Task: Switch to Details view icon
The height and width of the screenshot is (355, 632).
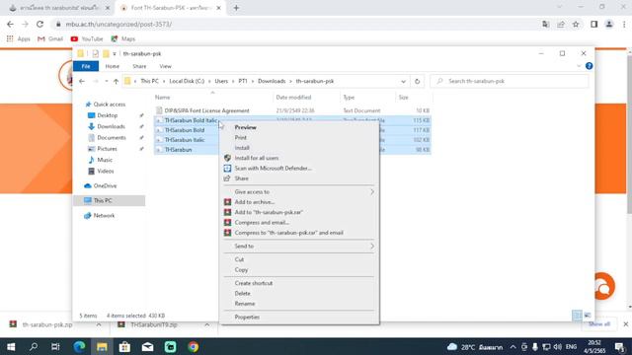Action: tap(577, 316)
